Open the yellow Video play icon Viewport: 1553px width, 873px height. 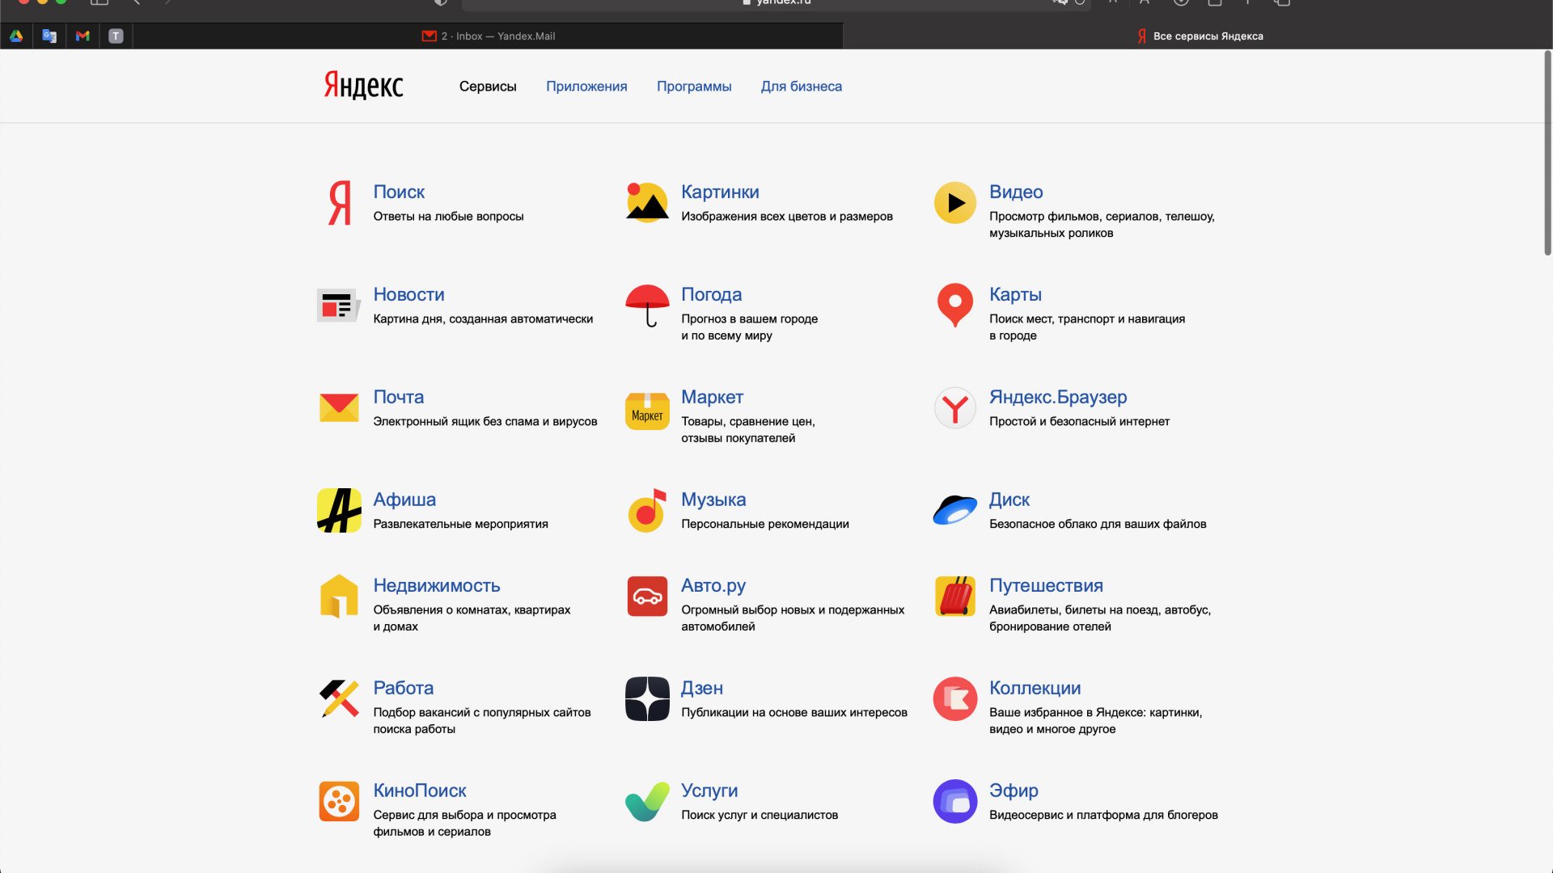(955, 203)
